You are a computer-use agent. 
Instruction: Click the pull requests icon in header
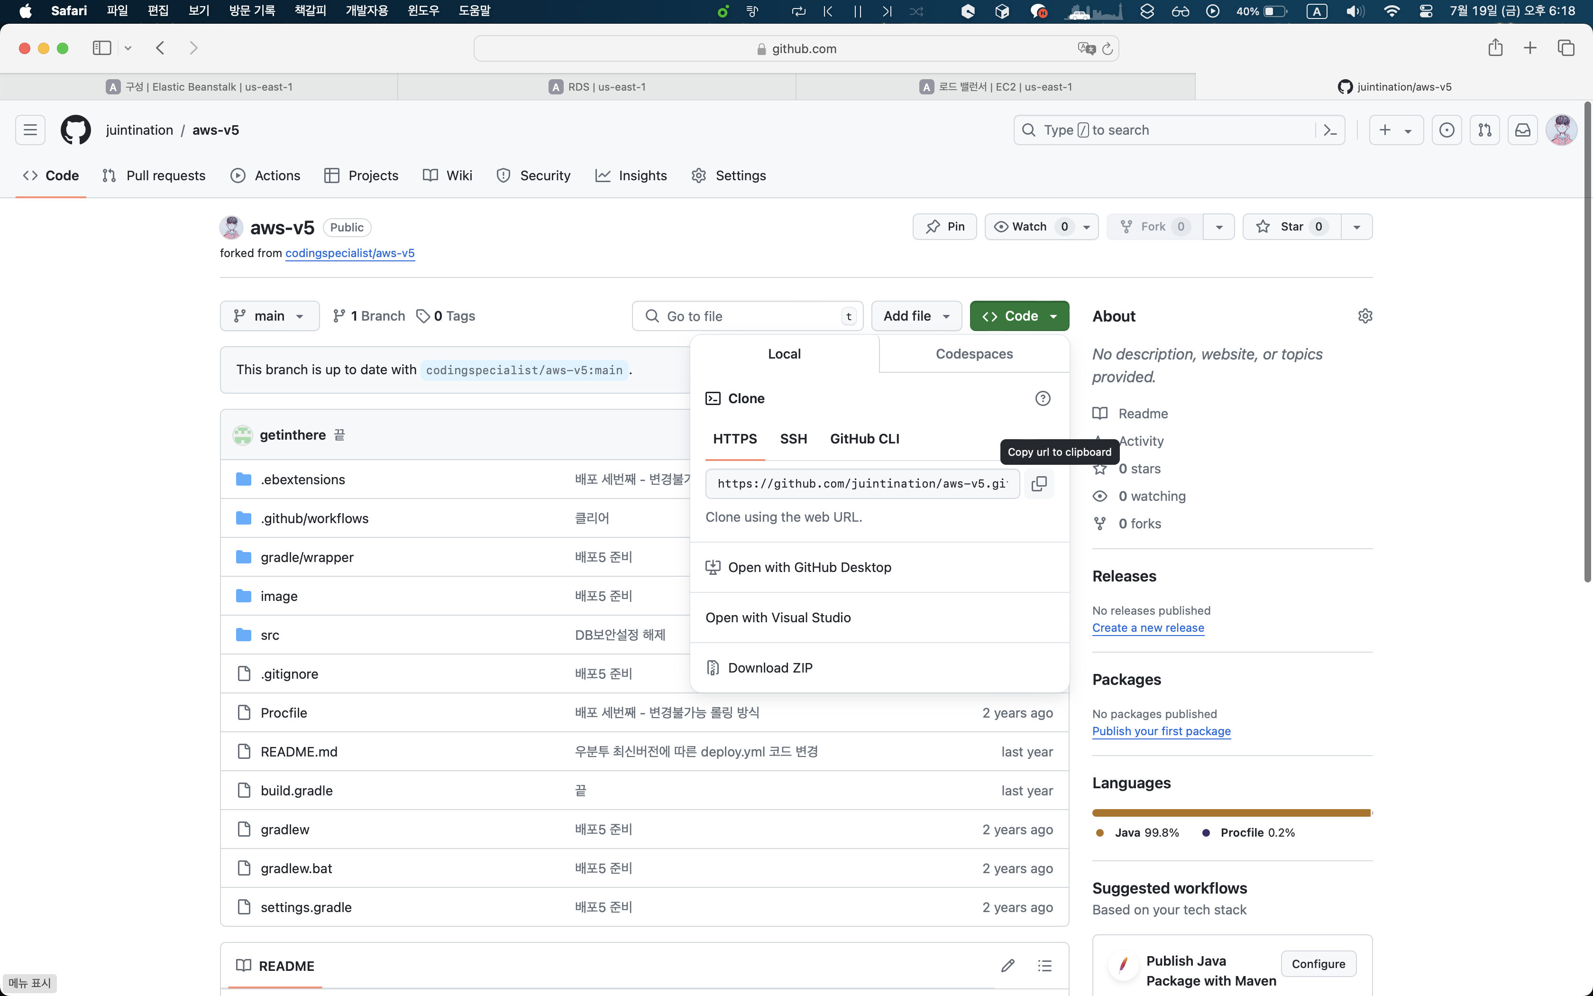pyautogui.click(x=1484, y=130)
